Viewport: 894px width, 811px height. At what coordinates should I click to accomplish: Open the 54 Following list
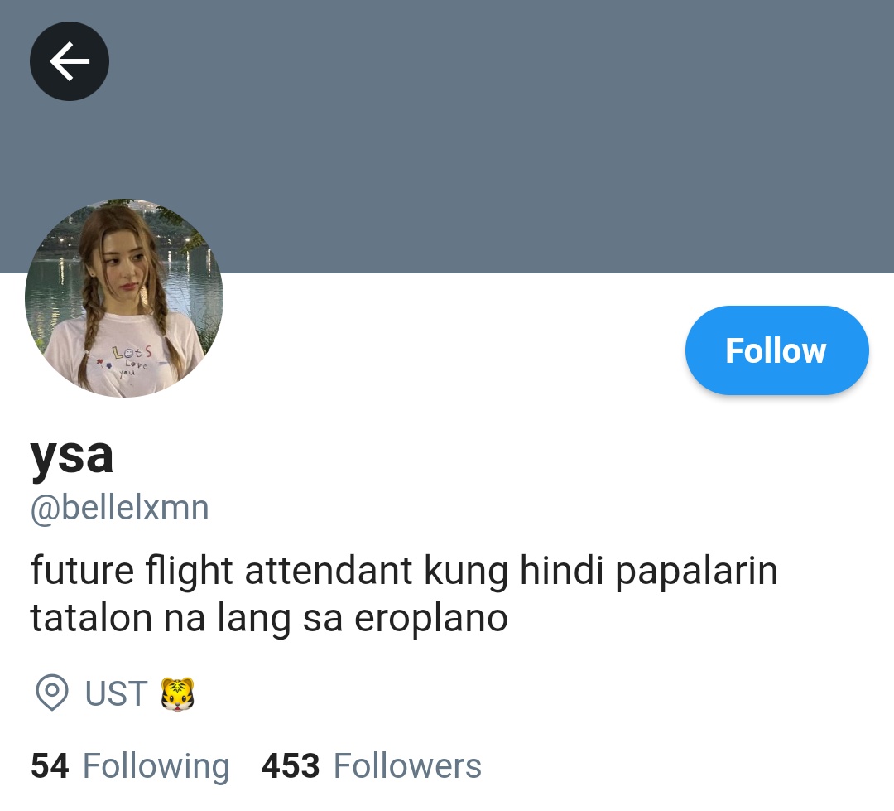(x=130, y=765)
